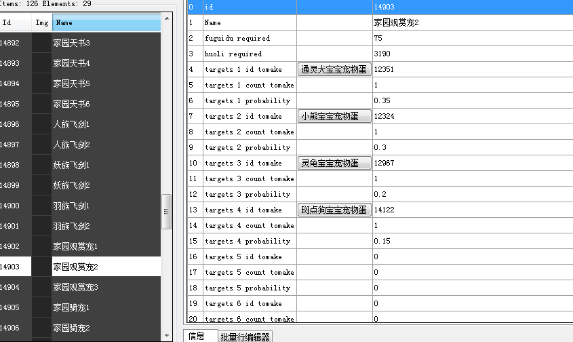The width and height of the screenshot is (573, 342).
Task: Select list item 家园观赏宠2
Action: (x=106, y=267)
